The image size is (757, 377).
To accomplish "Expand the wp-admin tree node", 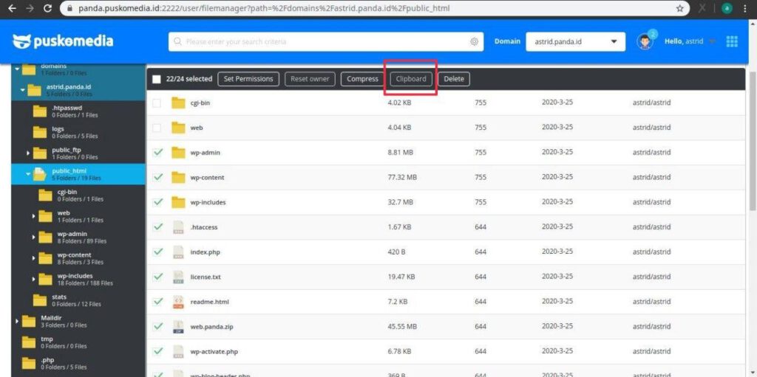I will (x=33, y=237).
